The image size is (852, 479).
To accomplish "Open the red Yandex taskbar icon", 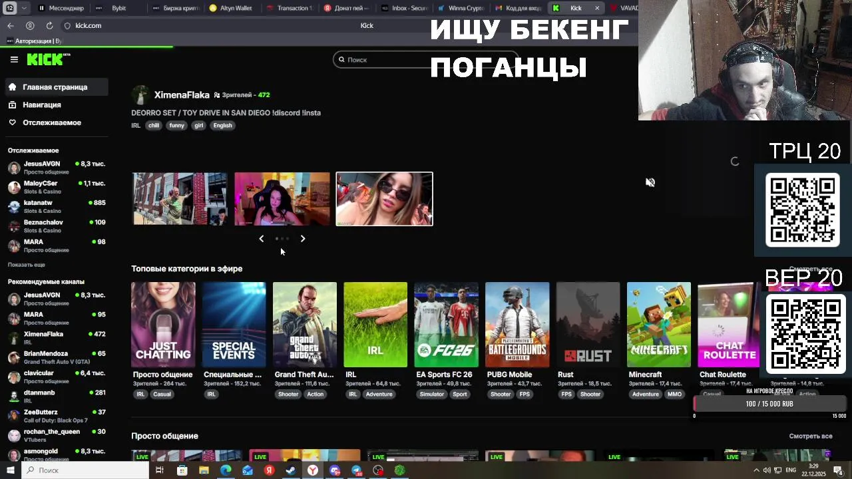I will (269, 470).
